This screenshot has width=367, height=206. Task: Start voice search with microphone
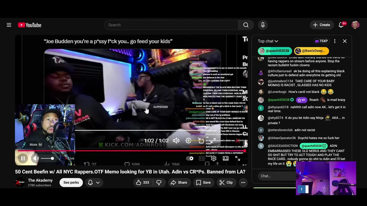263,25
